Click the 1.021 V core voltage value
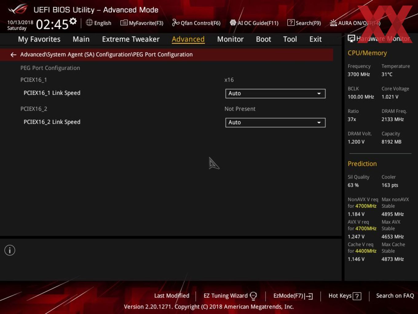Viewport: 418px width, 314px height. [390, 97]
